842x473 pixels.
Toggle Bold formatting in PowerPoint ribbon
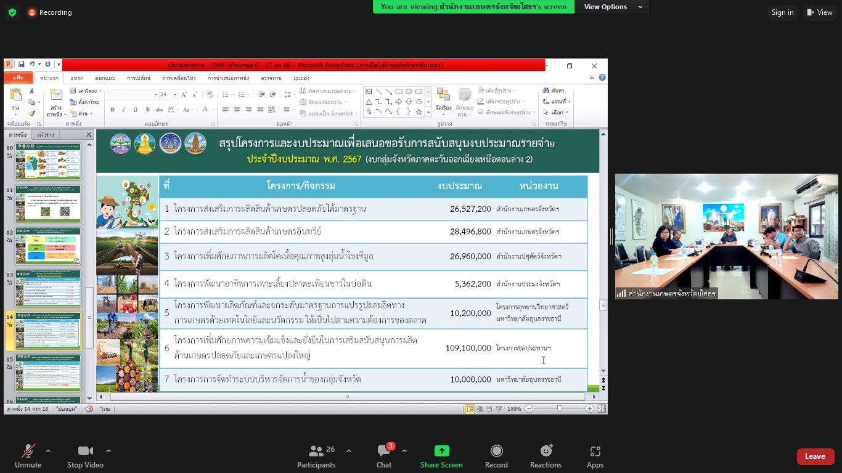coord(112,110)
